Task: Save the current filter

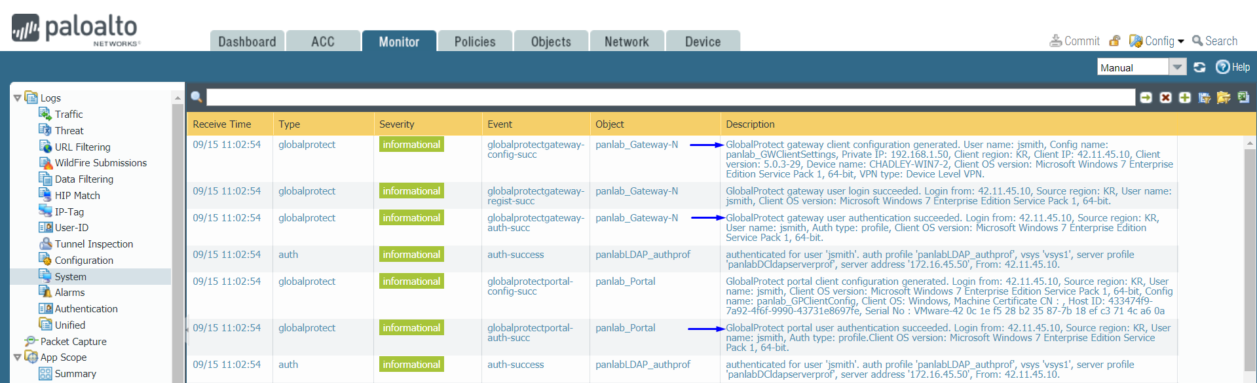Action: pos(1205,98)
